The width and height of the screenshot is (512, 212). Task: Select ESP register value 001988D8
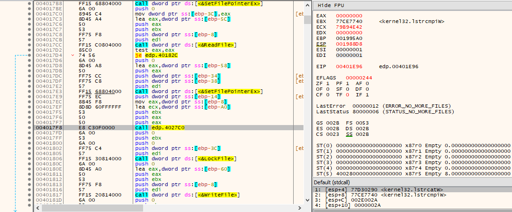[x=349, y=43]
